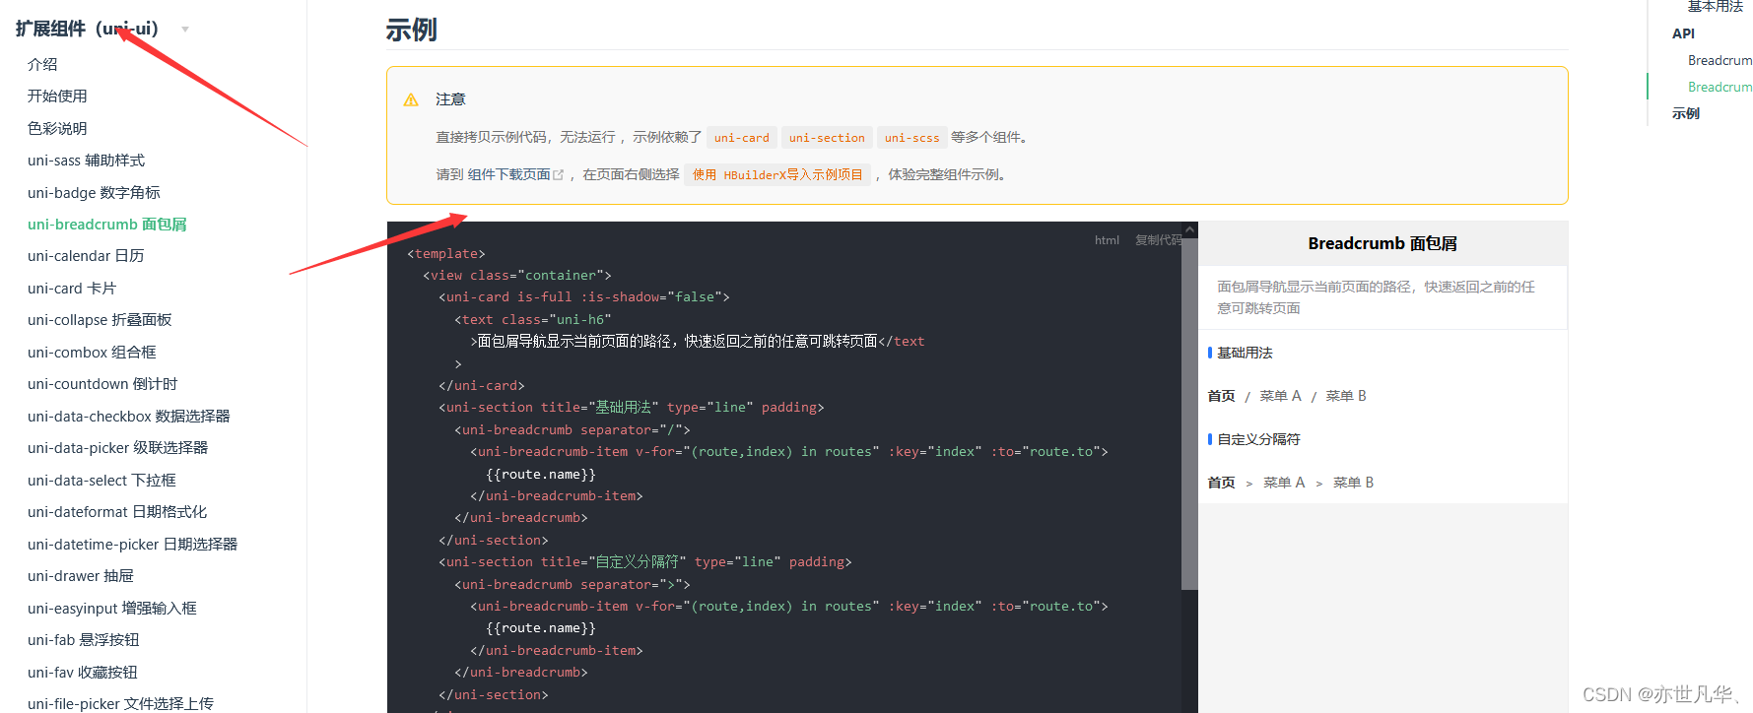Click 菜单 A in the arrow-separated breadcrumb
This screenshot has height=713, width=1753.
(1283, 483)
